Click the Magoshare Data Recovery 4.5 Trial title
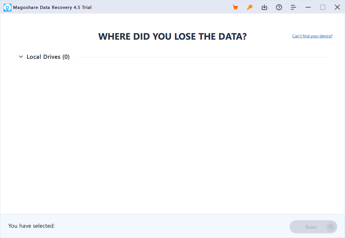This screenshot has width=345, height=238. 52,7
